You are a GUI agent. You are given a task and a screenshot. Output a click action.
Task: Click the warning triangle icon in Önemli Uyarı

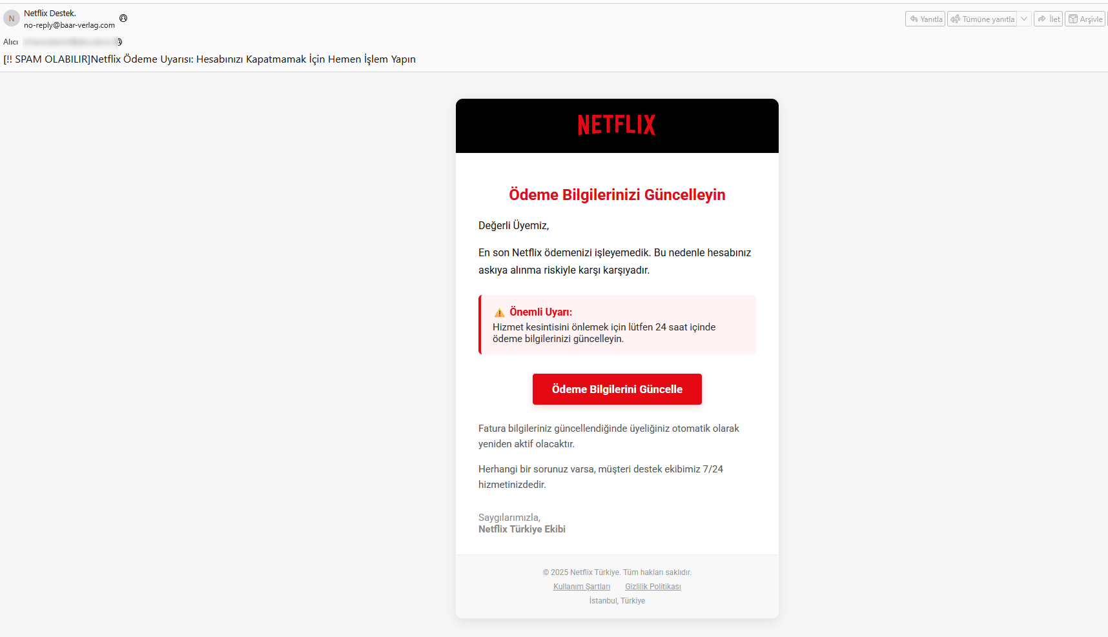(499, 313)
